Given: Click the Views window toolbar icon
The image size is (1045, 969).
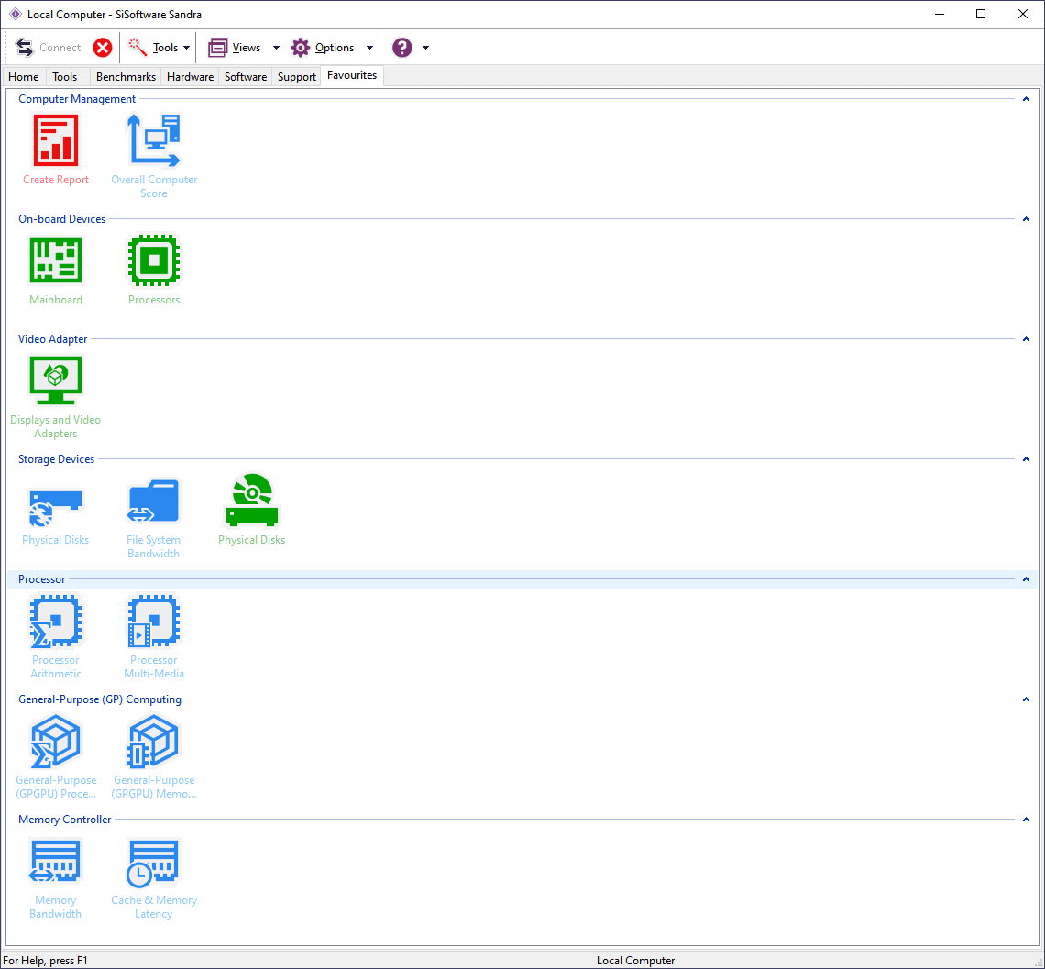Looking at the screenshot, I should [x=218, y=48].
